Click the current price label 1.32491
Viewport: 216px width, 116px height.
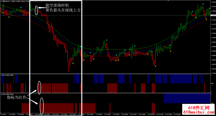[213, 15]
